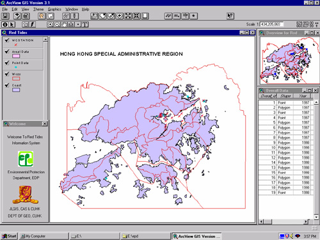The height and width of the screenshot is (240, 320).
Task: Activate the Pan hand tool
Action: (64, 24)
